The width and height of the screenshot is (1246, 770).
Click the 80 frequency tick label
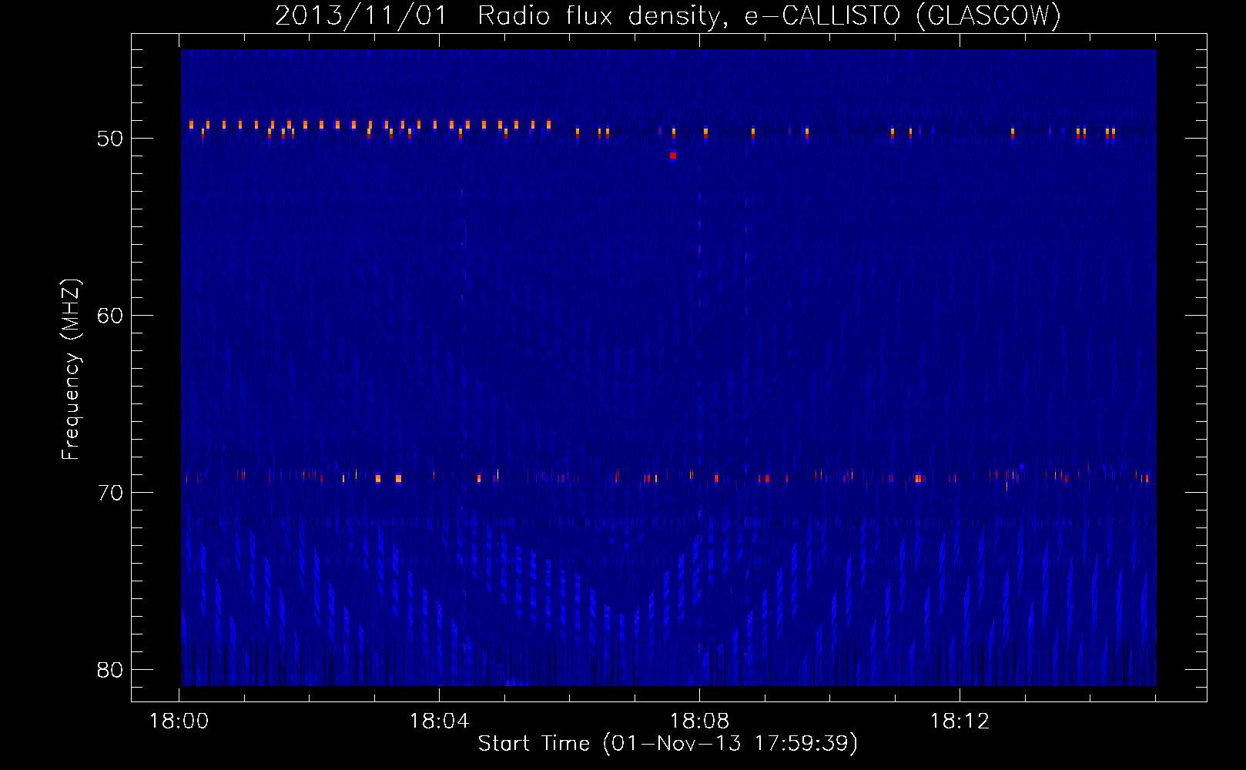(x=110, y=670)
